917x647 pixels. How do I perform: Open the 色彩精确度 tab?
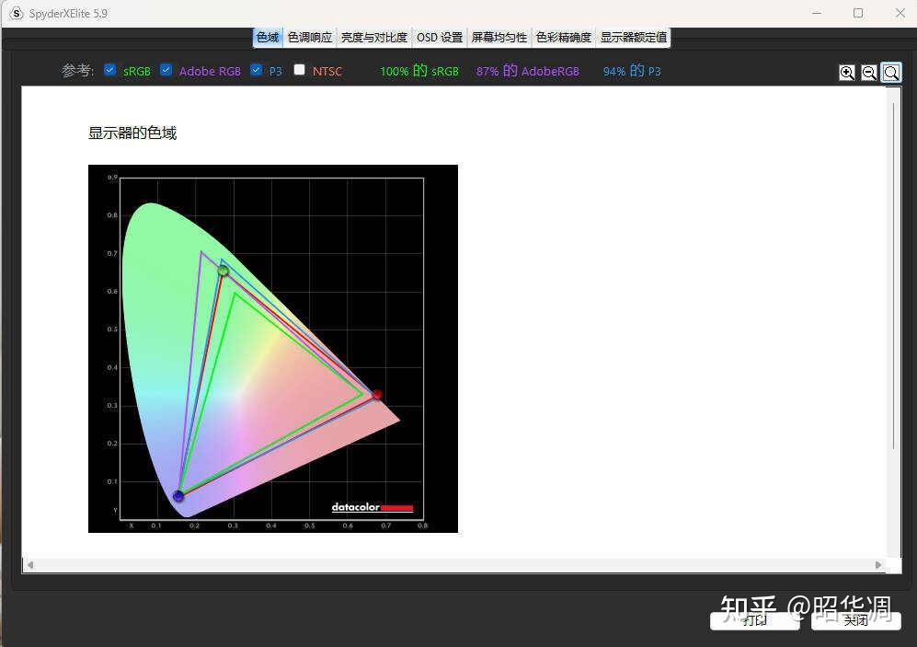(564, 38)
